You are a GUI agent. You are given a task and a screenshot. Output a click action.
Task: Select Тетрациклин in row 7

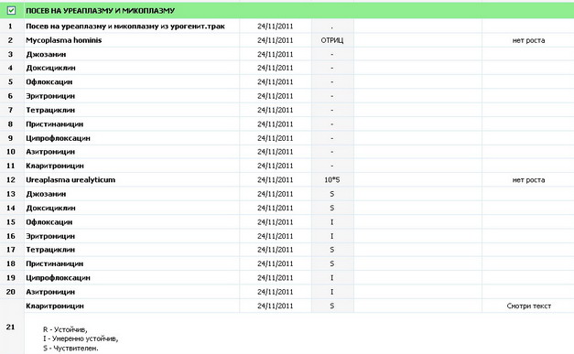50,110
